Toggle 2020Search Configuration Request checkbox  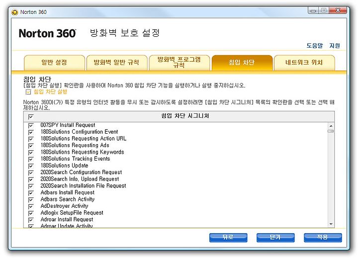pyautogui.click(x=31, y=173)
